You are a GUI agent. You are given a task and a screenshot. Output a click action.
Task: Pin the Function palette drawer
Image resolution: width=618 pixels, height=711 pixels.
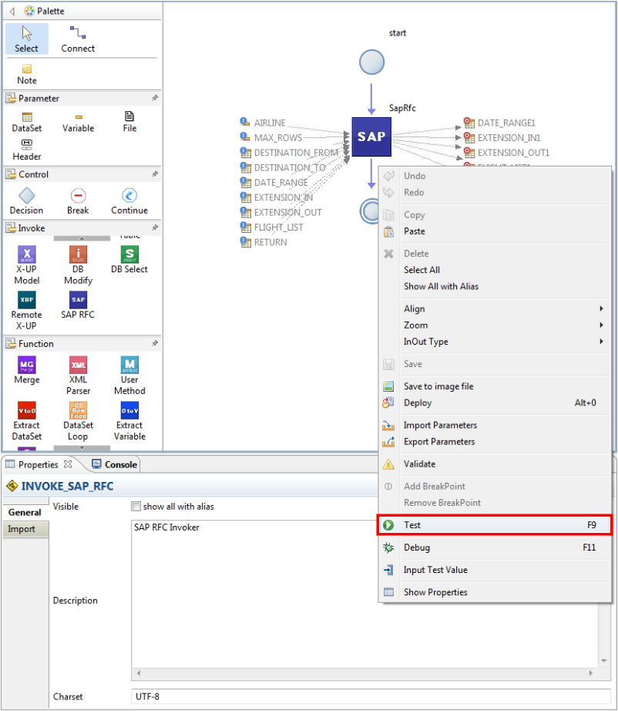(x=155, y=343)
